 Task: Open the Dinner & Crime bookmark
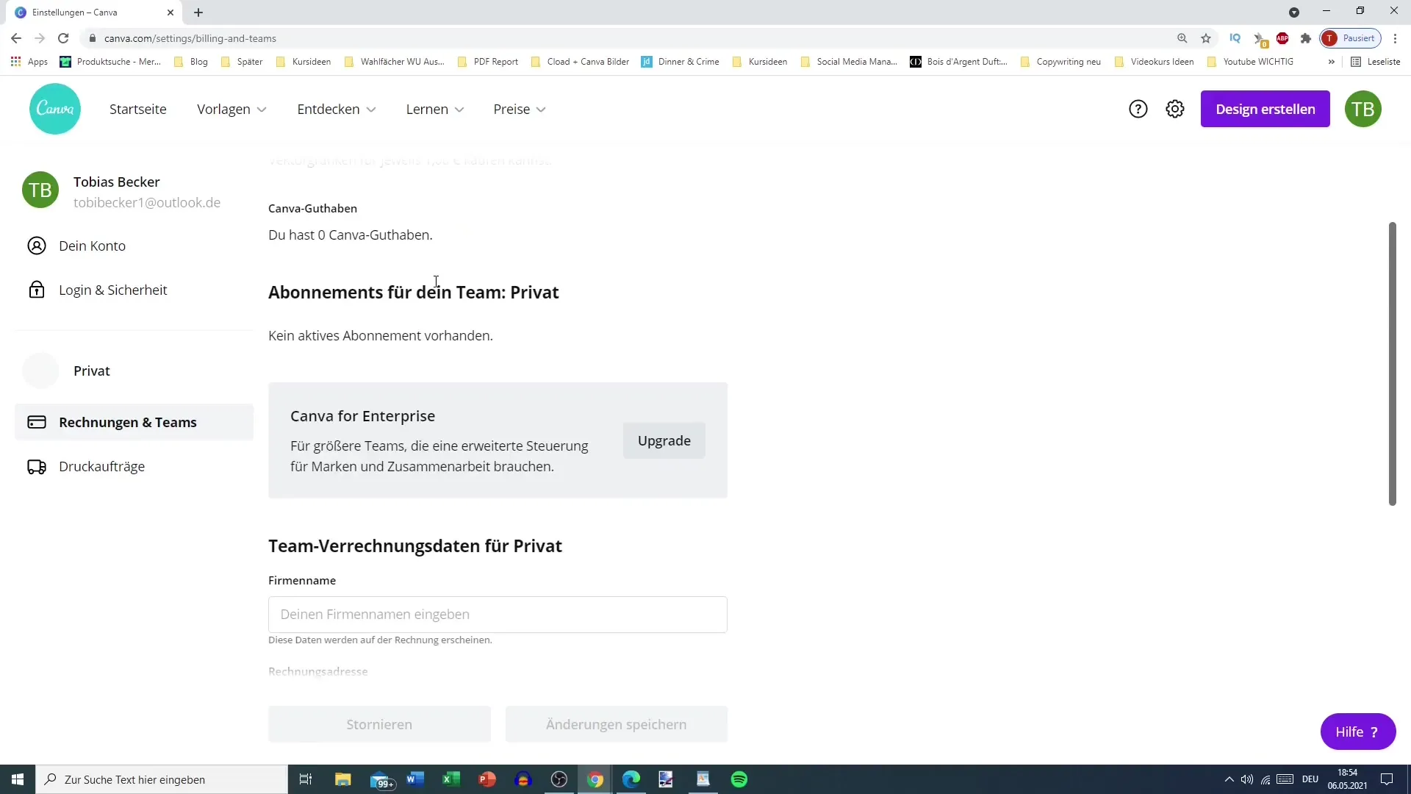[x=681, y=62]
